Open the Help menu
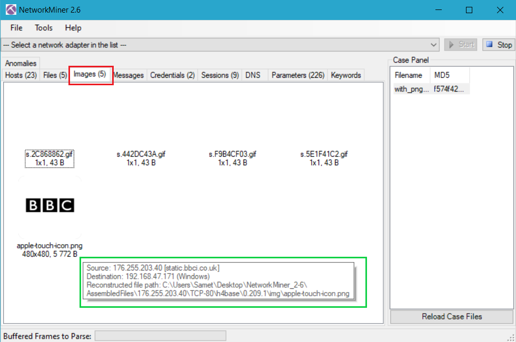Viewport: 516px width, 342px height. click(x=73, y=28)
